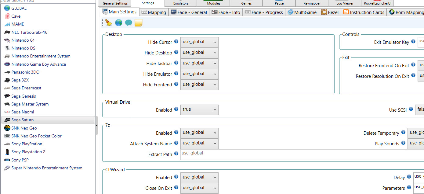
Task: Click the speech bubble toolbar icon
Action: click(129, 23)
